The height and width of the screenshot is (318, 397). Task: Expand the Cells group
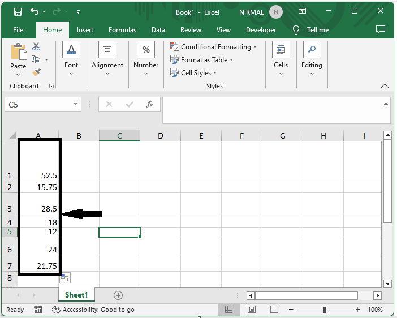coord(281,58)
